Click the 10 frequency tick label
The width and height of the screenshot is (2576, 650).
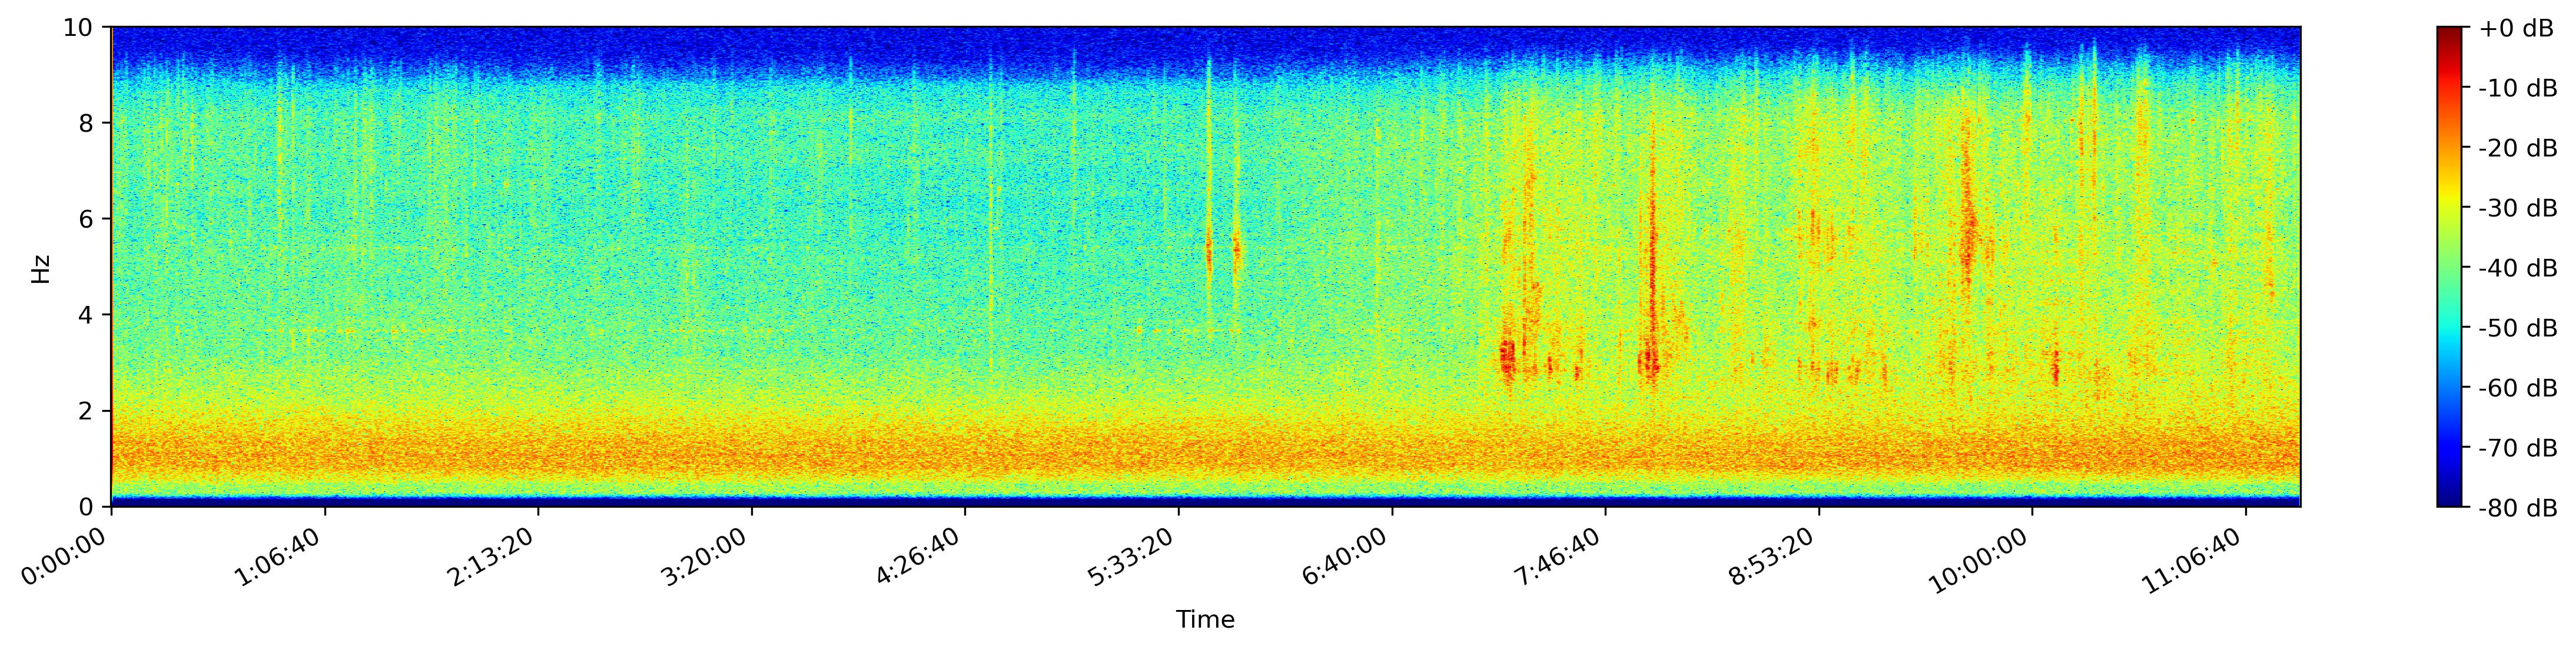pyautogui.click(x=78, y=28)
